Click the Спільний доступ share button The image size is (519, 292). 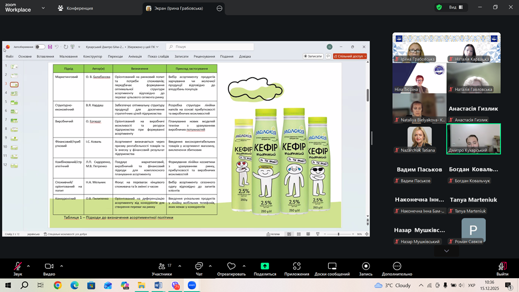pos(350,56)
